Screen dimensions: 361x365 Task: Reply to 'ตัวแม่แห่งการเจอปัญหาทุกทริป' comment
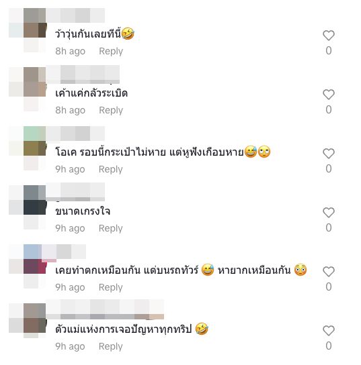(x=110, y=346)
